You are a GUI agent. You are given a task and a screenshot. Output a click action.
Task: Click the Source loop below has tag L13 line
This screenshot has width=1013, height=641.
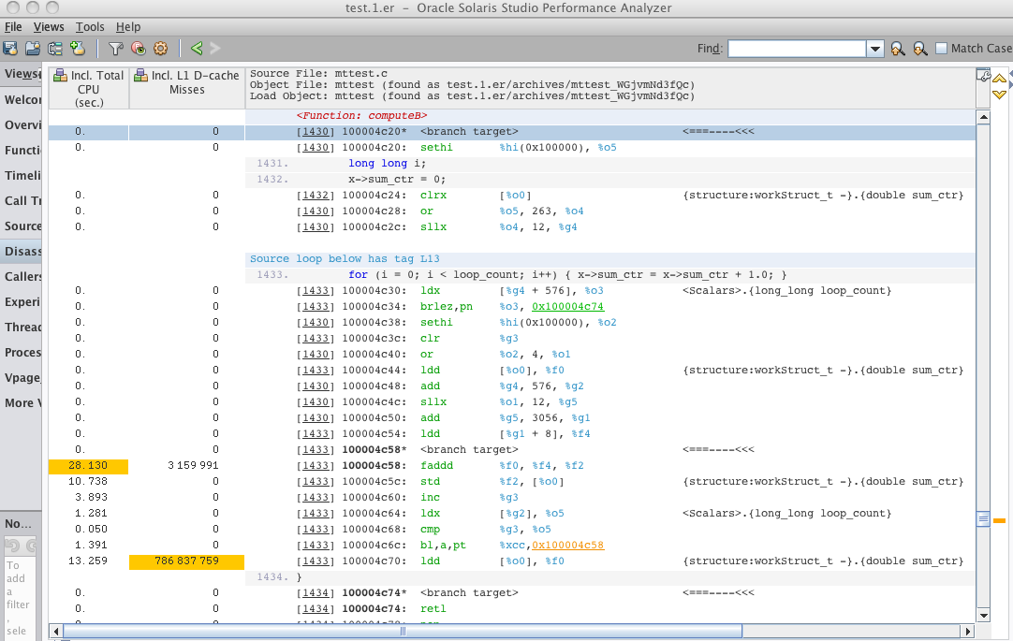(345, 259)
